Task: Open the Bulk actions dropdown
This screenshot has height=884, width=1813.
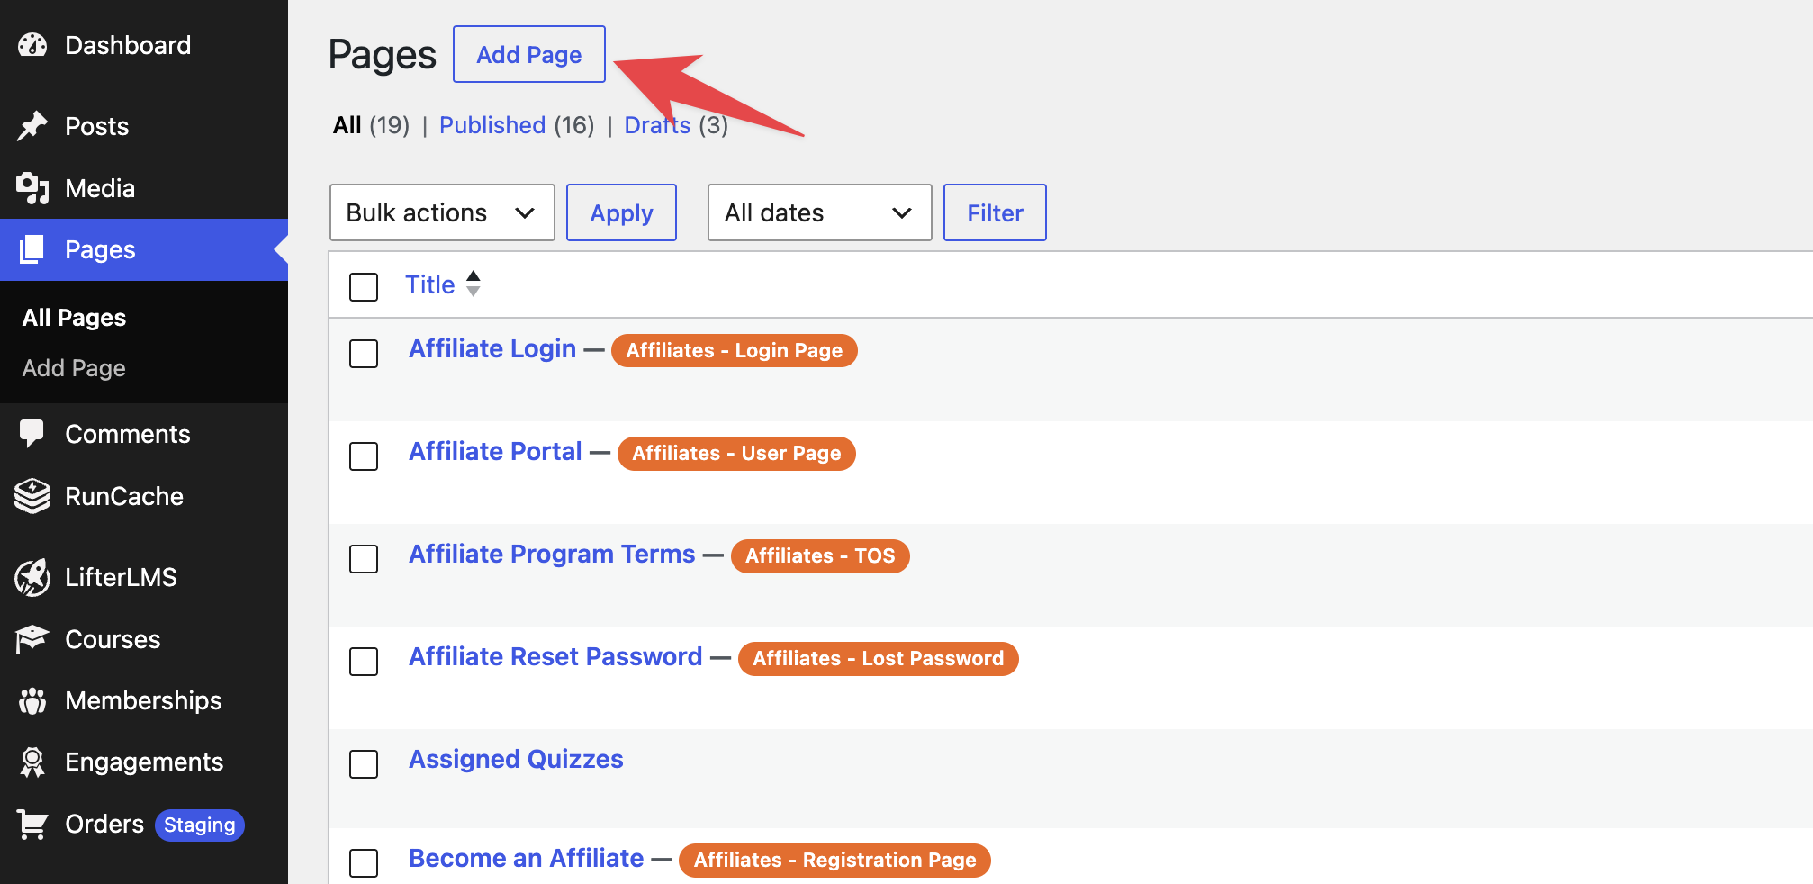Action: [x=442, y=212]
